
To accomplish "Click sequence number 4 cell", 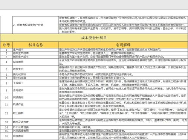I will 6,62.
